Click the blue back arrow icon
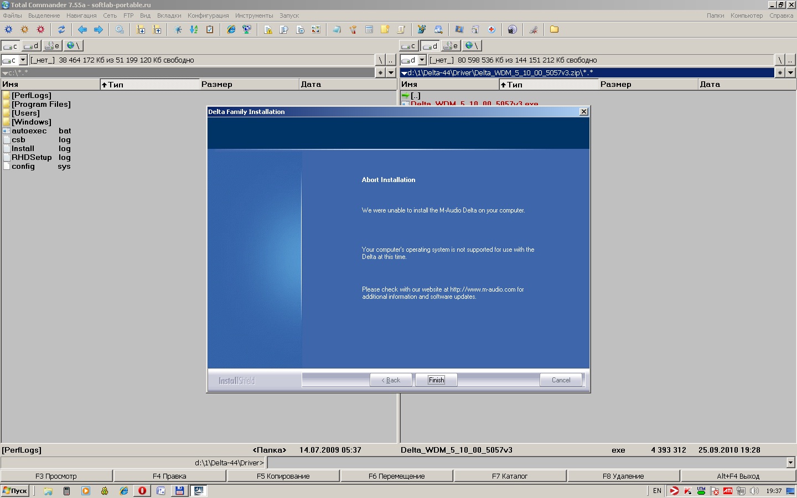797x498 pixels. pyautogui.click(x=82, y=30)
